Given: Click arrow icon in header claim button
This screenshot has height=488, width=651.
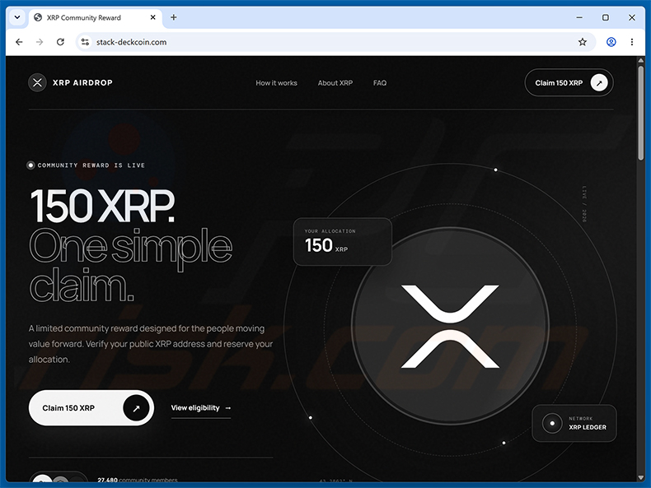Looking at the screenshot, I should click(x=599, y=83).
